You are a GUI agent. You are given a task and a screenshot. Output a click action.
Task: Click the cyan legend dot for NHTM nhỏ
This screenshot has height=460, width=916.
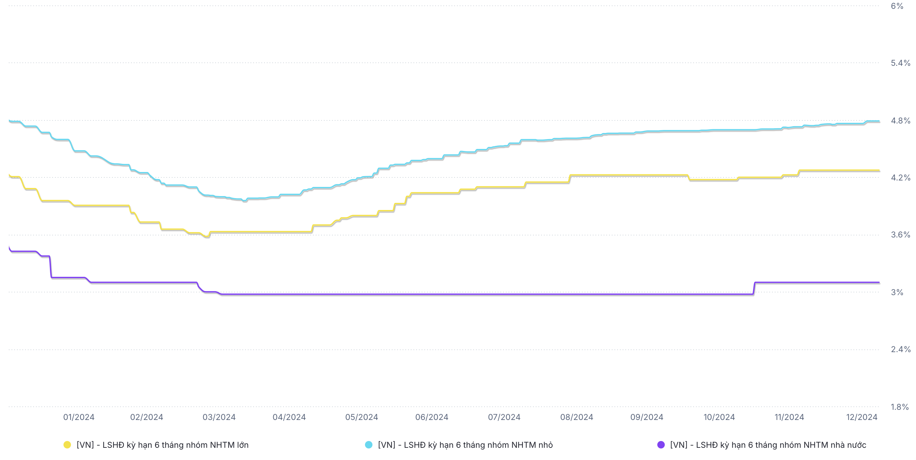point(369,445)
